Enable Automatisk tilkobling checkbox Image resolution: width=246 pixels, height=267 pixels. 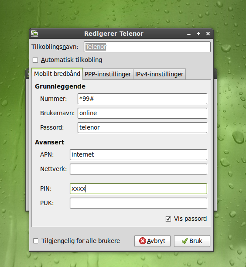point(35,60)
